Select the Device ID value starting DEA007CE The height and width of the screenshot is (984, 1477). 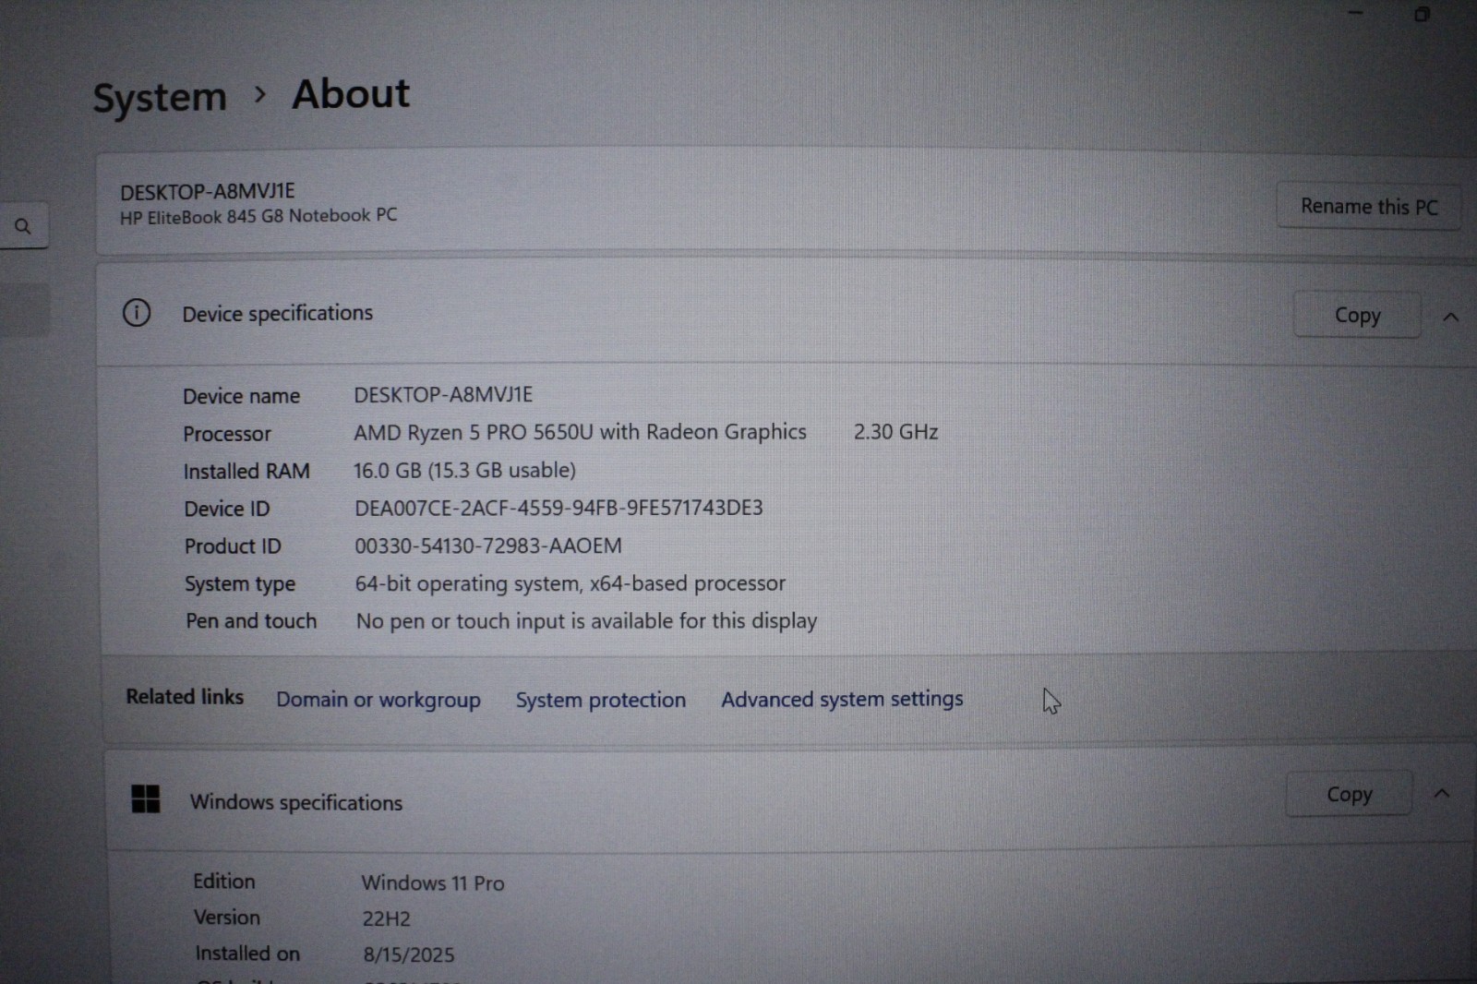[x=558, y=508]
